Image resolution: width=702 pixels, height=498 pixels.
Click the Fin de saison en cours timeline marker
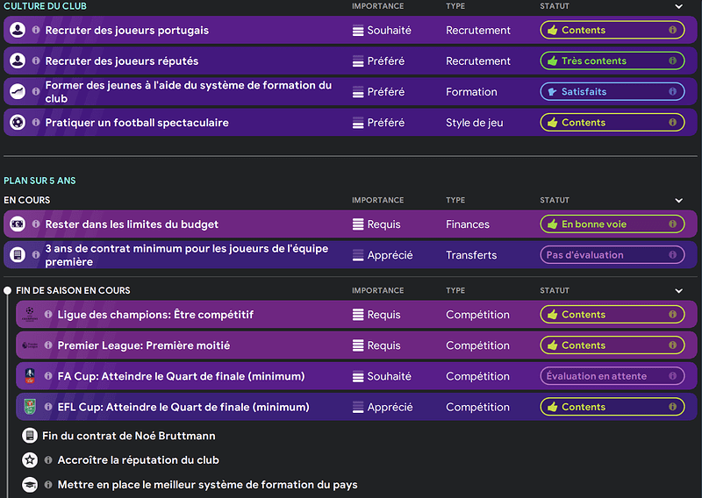8,290
